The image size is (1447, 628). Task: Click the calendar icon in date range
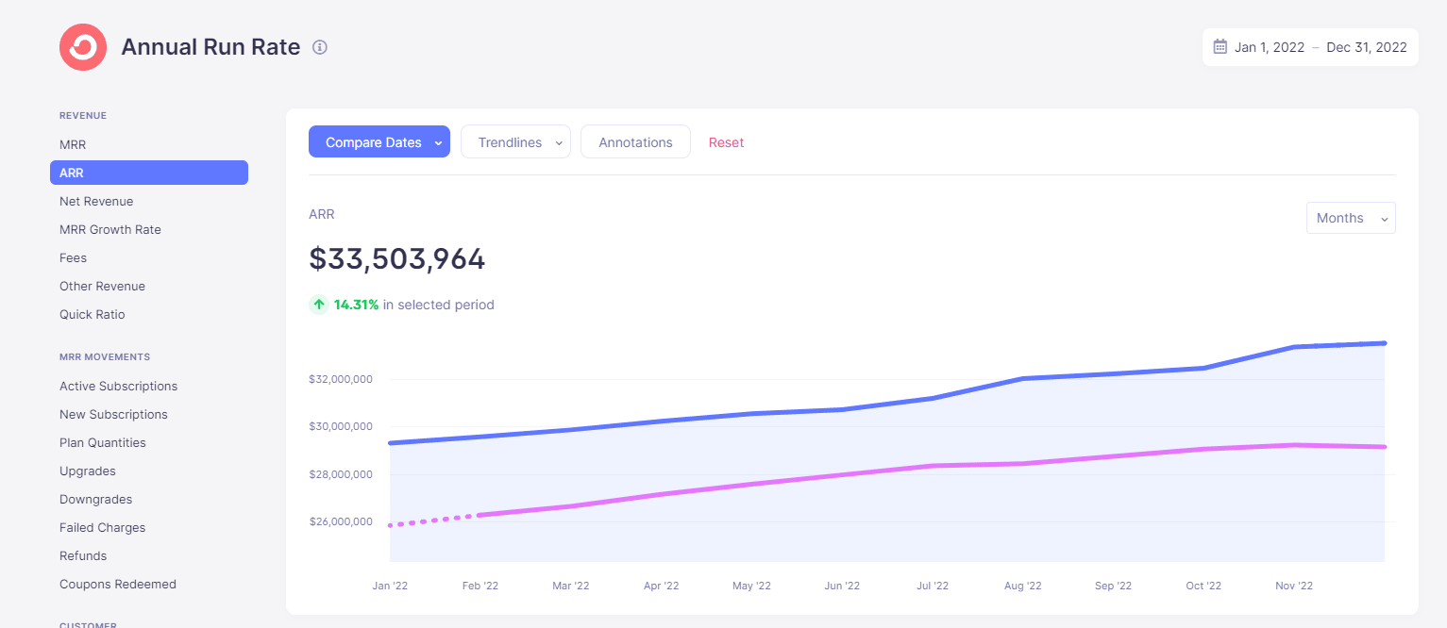point(1220,47)
